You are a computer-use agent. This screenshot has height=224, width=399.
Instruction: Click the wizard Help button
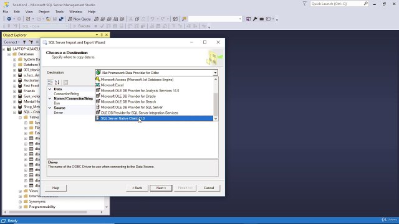pos(55,188)
